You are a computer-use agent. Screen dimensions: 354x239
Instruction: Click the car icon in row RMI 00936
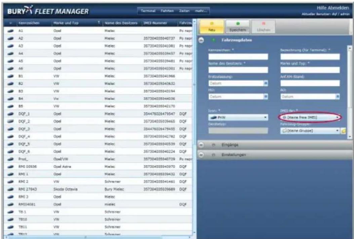coord(10,166)
